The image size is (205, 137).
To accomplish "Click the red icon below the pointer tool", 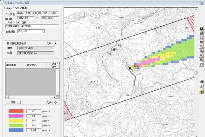I will 201,42.
